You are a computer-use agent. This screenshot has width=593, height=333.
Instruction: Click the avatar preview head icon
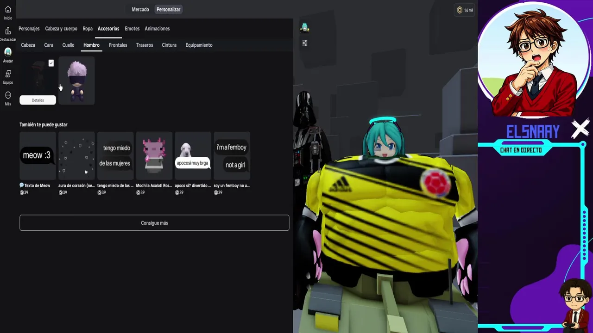pyautogui.click(x=304, y=28)
